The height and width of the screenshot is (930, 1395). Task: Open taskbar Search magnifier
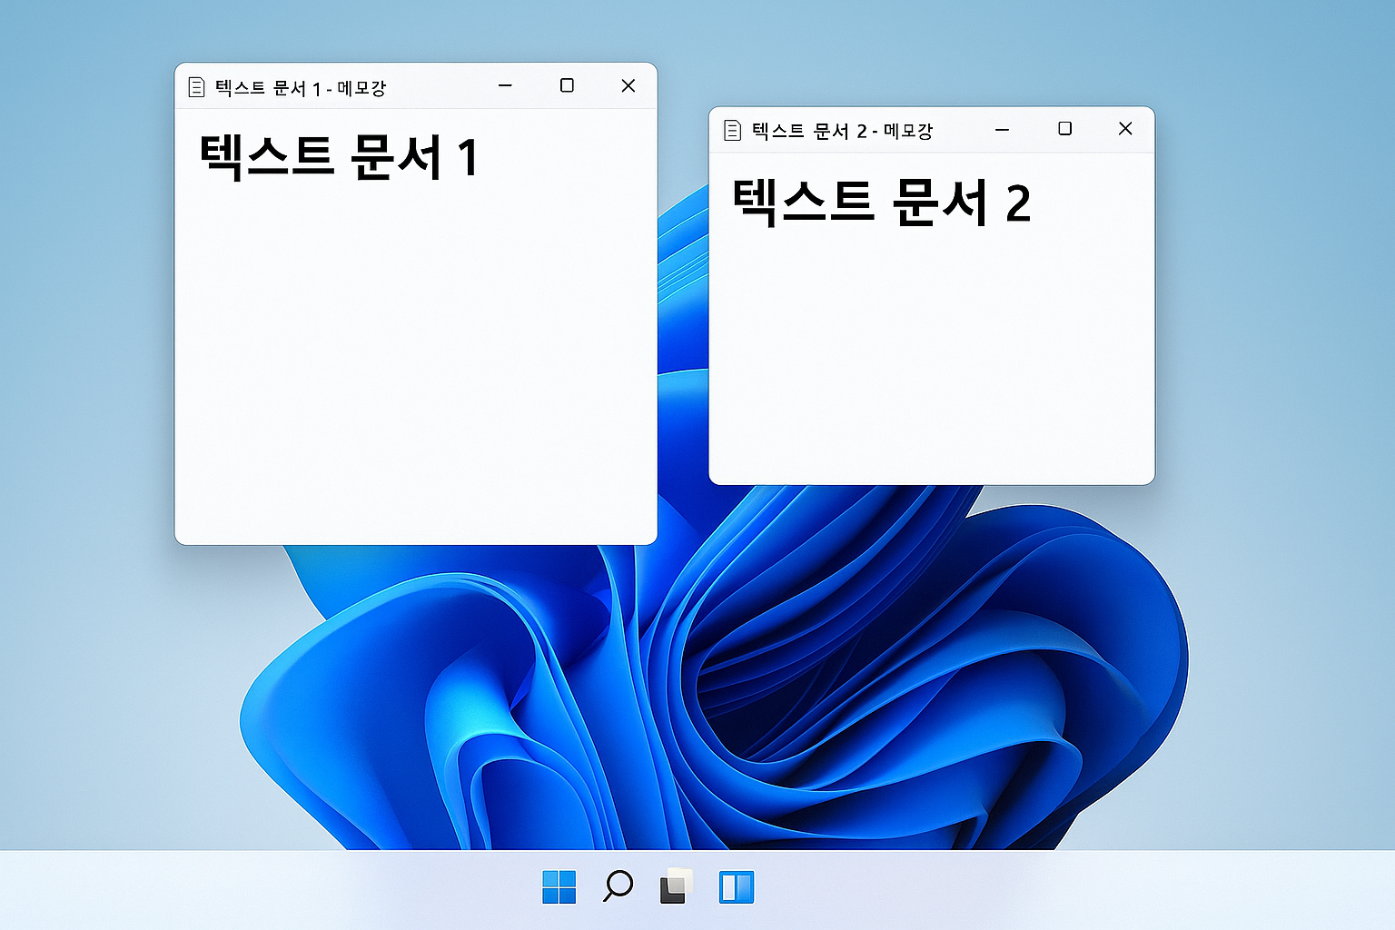click(618, 885)
